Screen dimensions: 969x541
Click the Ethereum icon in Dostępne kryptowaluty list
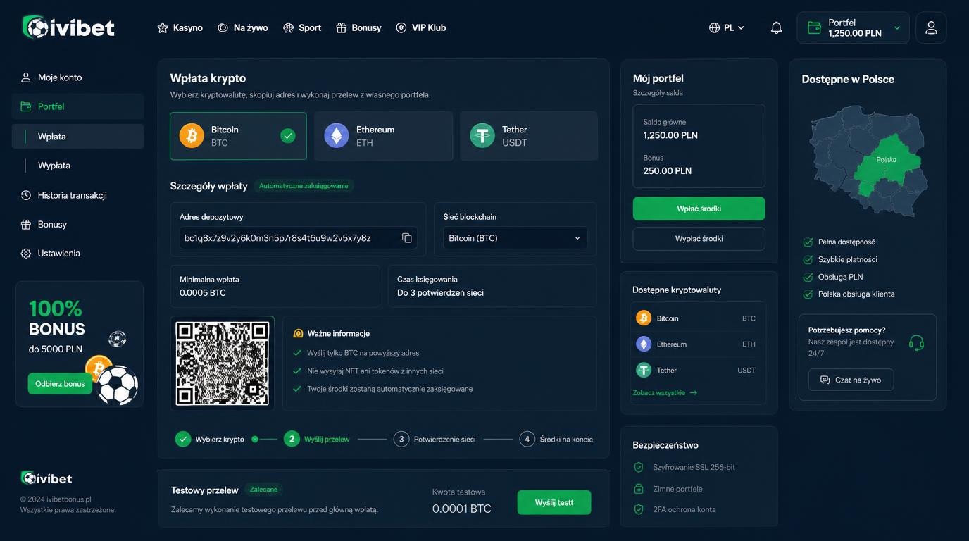coord(644,344)
